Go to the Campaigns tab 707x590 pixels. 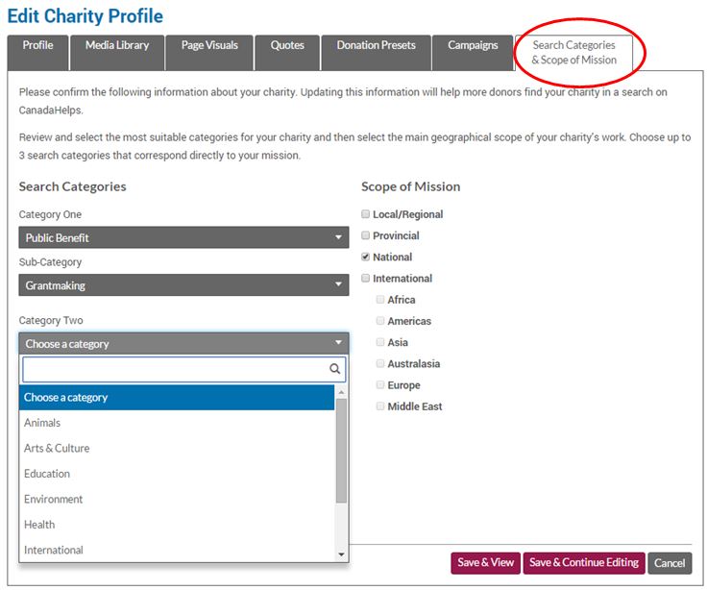click(x=473, y=46)
